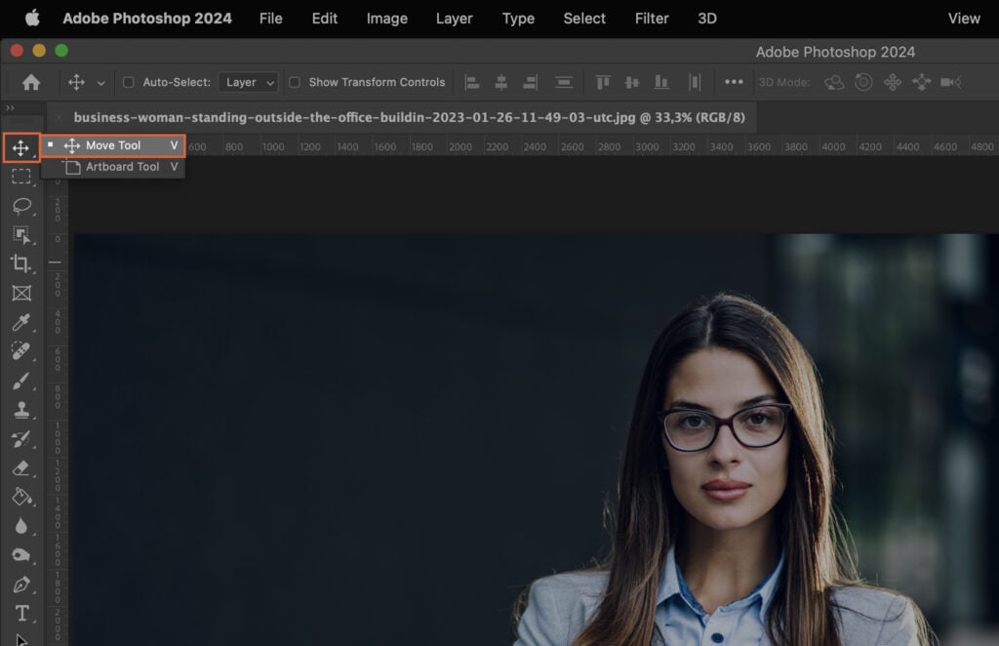Viewport: 999px width, 646px height.
Task: Choose the Eyedropper tool
Action: point(21,323)
